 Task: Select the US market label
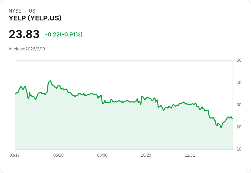32,11
